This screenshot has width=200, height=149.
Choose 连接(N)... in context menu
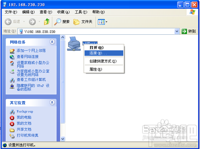[x=104, y=53]
